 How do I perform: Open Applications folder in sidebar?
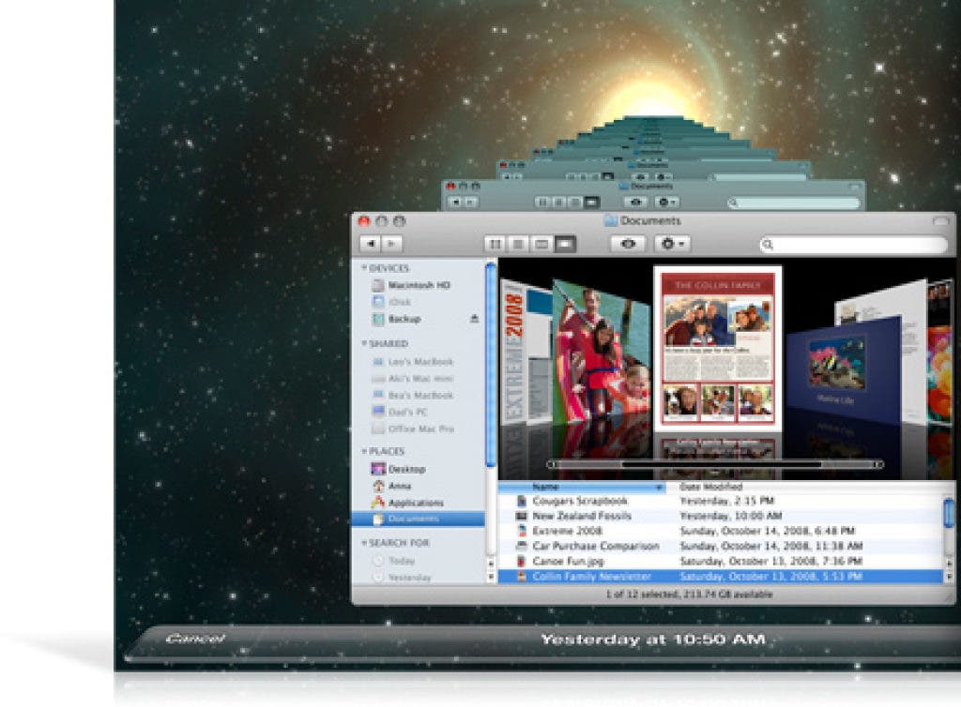[x=416, y=503]
